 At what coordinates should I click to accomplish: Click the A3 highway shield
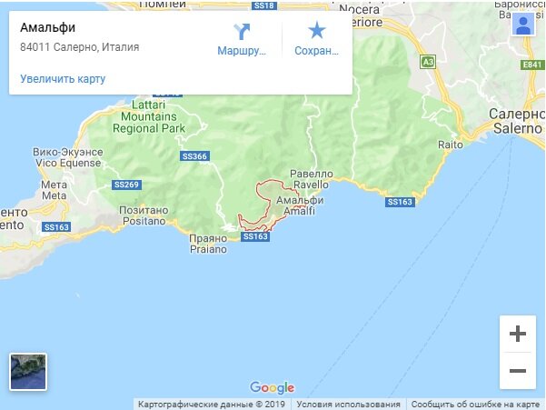[428, 63]
